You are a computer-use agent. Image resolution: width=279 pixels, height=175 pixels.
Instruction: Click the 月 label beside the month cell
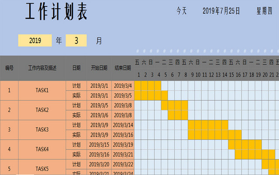click(x=99, y=40)
